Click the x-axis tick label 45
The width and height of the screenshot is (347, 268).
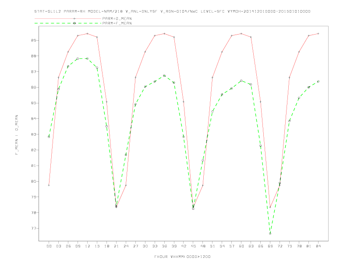(x=193, y=246)
